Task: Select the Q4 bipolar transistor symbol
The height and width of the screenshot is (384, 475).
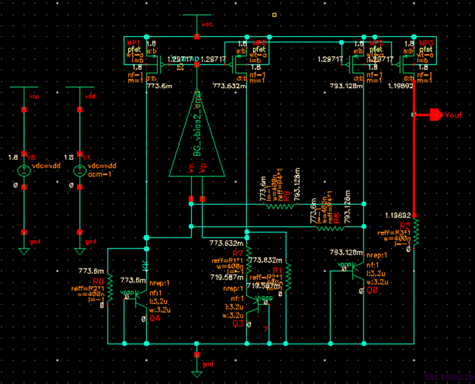Action: click(x=140, y=299)
